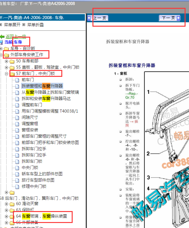Screen dimensions: 189x228
Task: Open 旅行车型部件总图 document
Action: [38, 180]
